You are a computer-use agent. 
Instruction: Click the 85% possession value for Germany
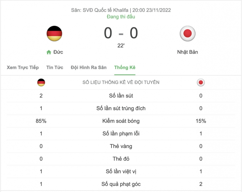pos(41,121)
